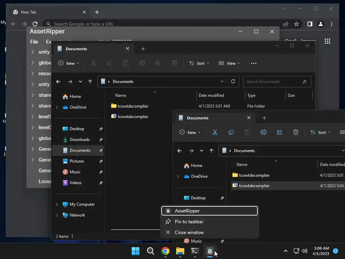Open recent locations dropdown in back Explorer
345x259 pixels.
click(x=80, y=82)
